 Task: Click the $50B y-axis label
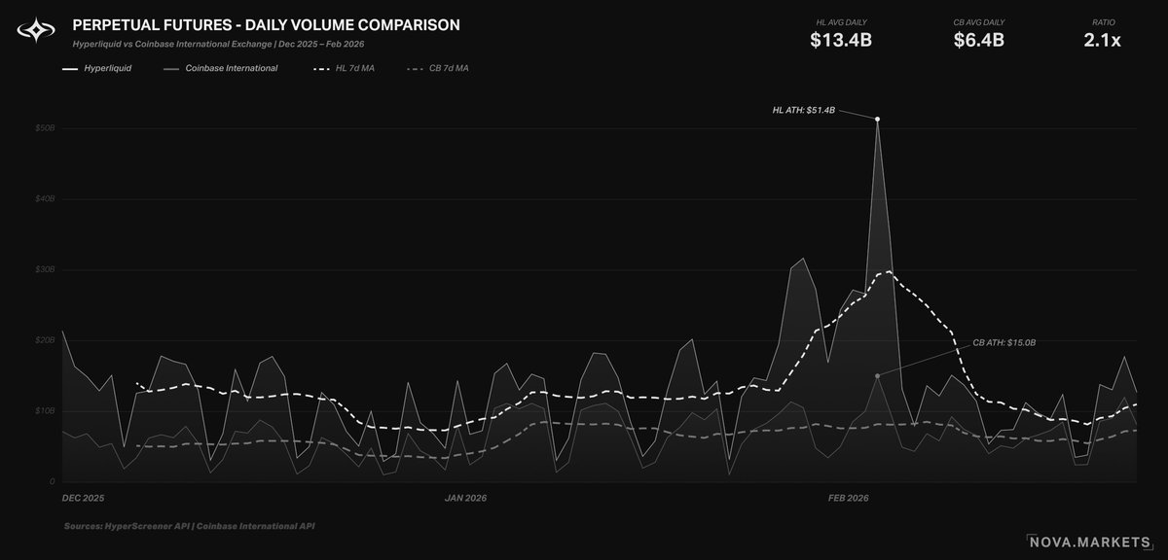tap(45, 128)
